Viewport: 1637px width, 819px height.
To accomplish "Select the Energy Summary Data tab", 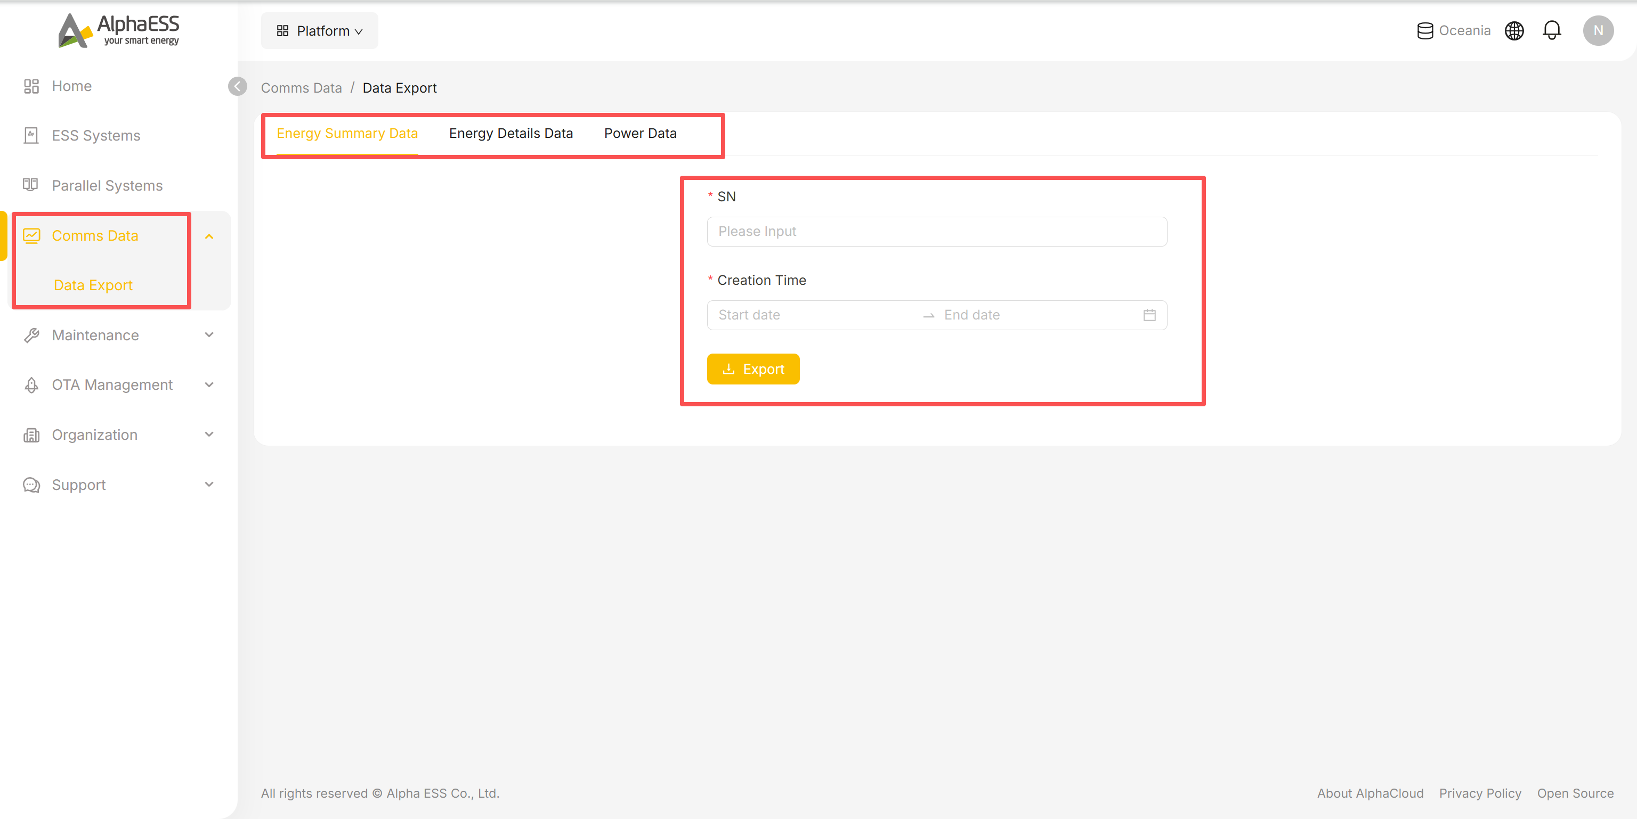I will tap(347, 133).
